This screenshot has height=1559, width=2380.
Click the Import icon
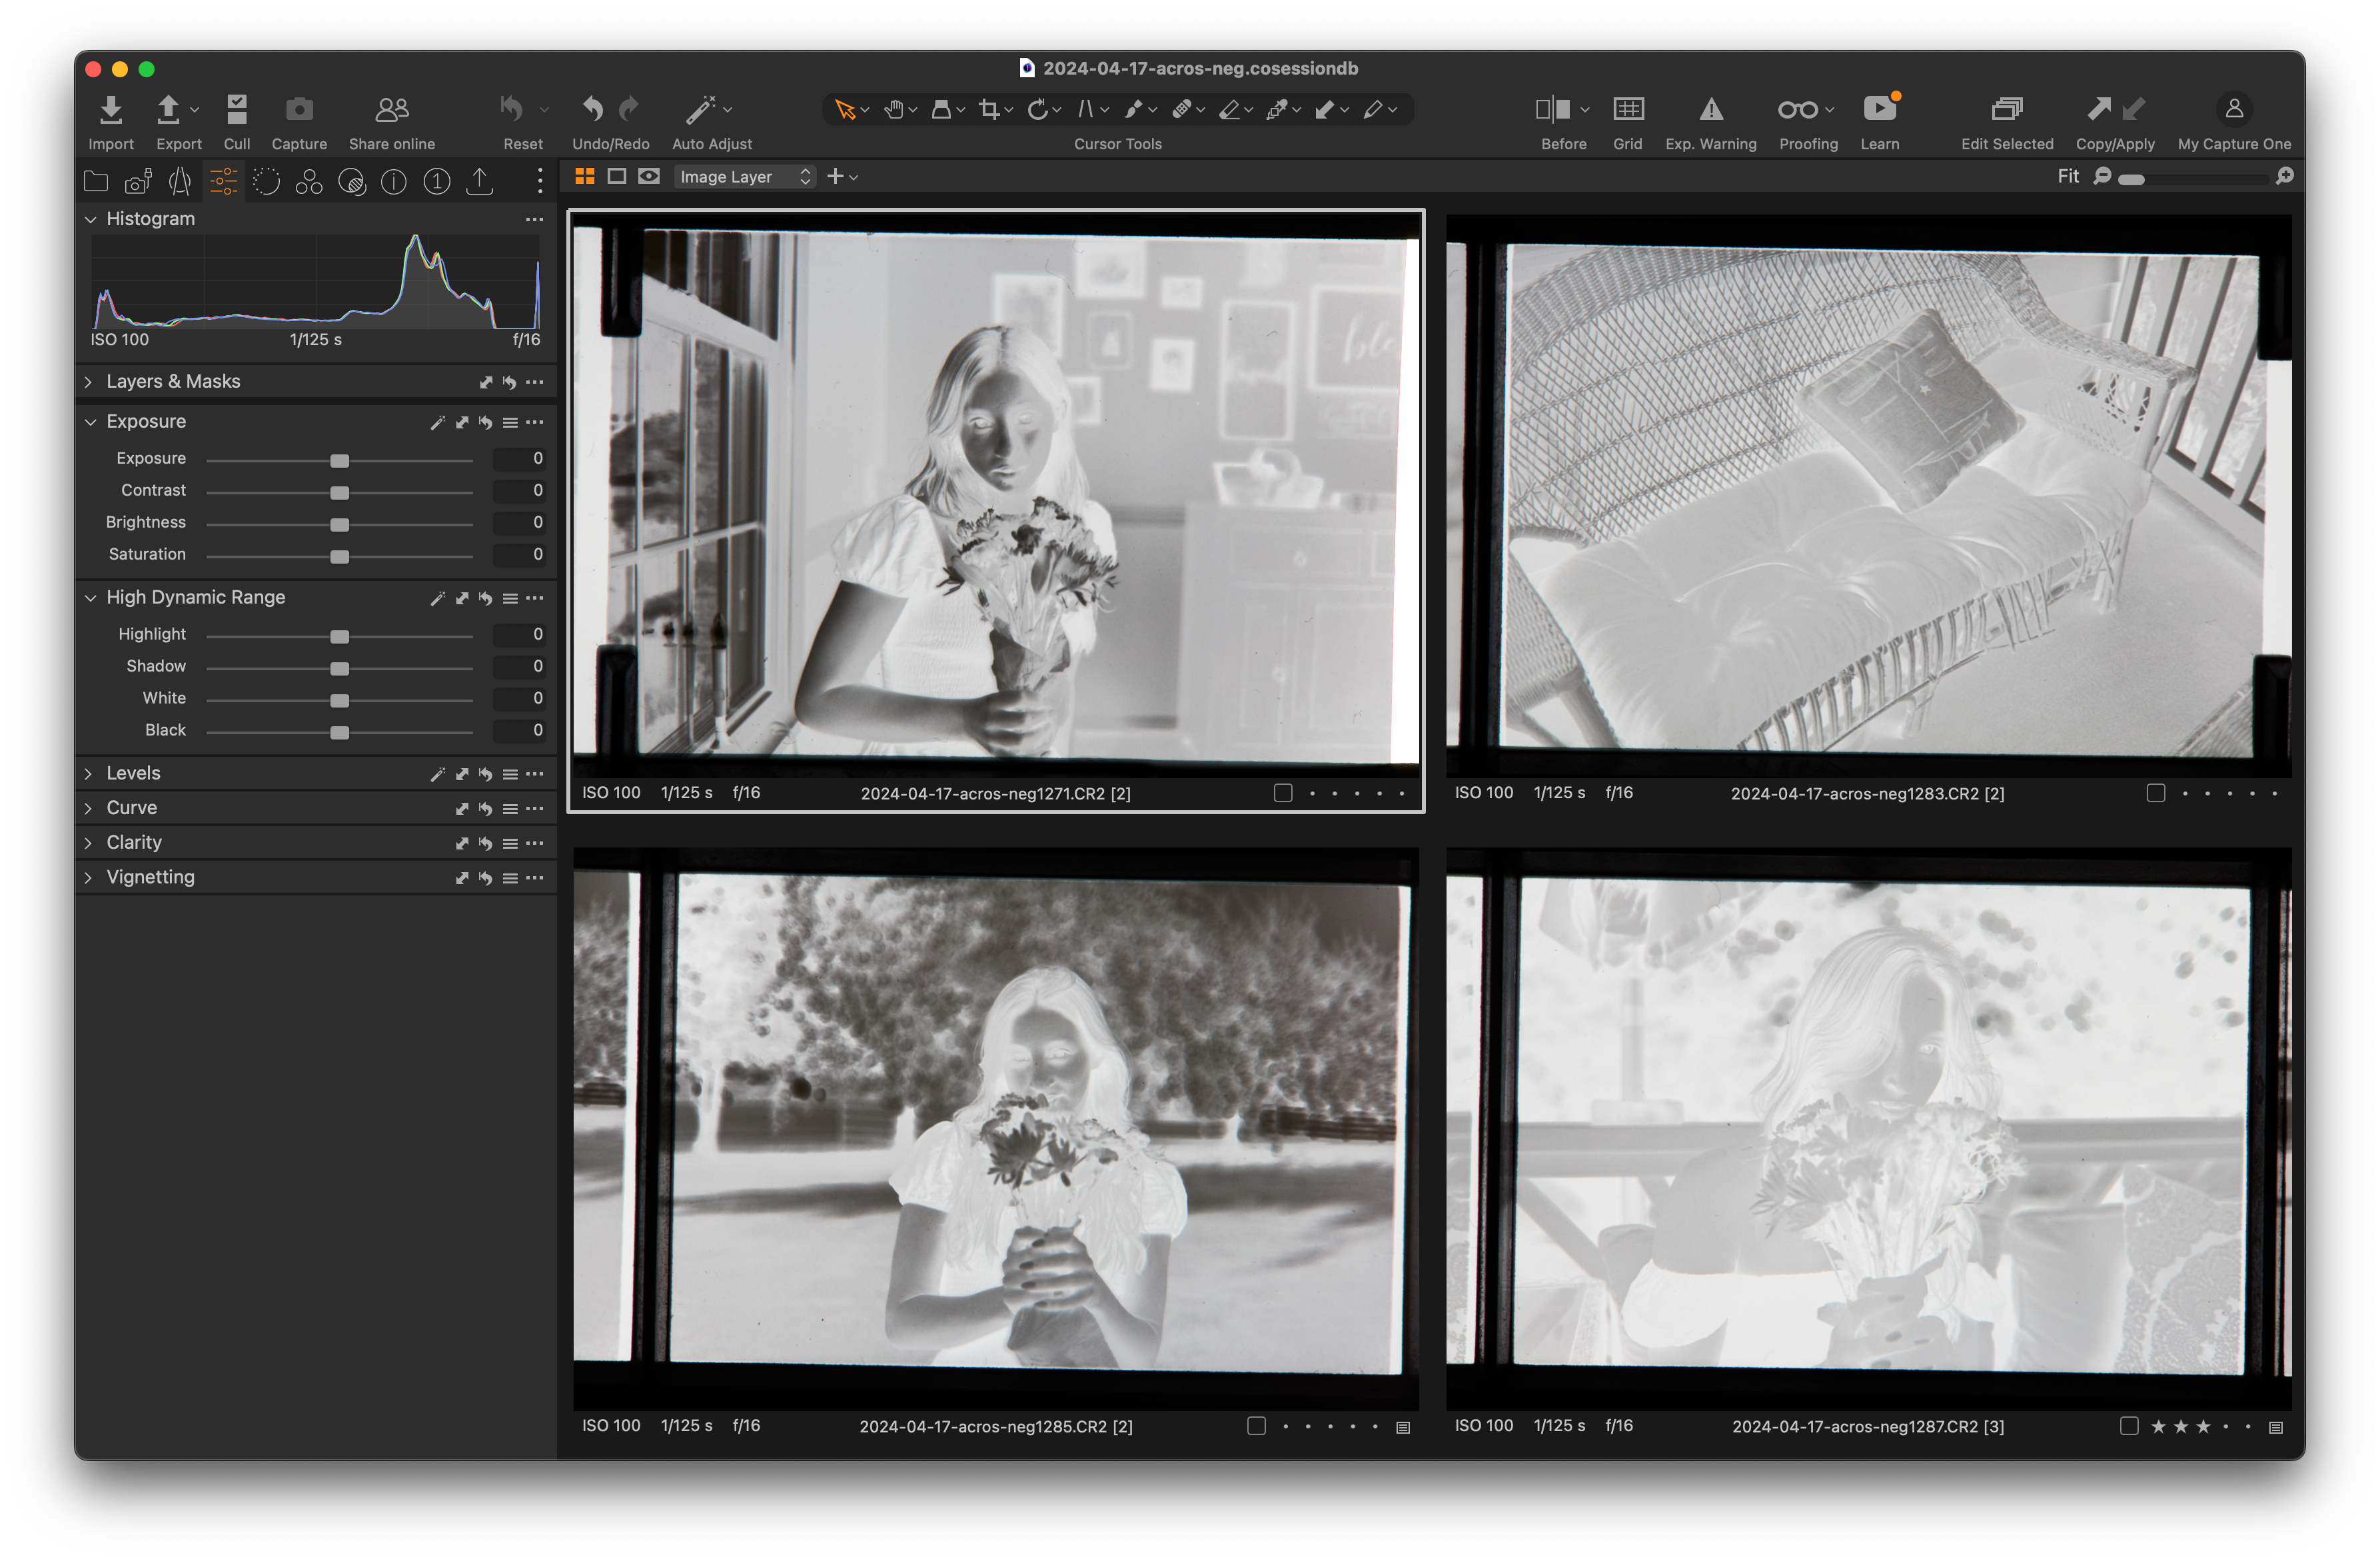(x=111, y=109)
